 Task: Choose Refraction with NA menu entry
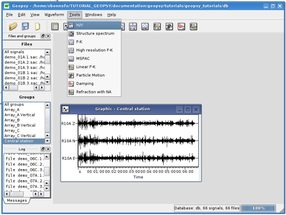(x=94, y=92)
